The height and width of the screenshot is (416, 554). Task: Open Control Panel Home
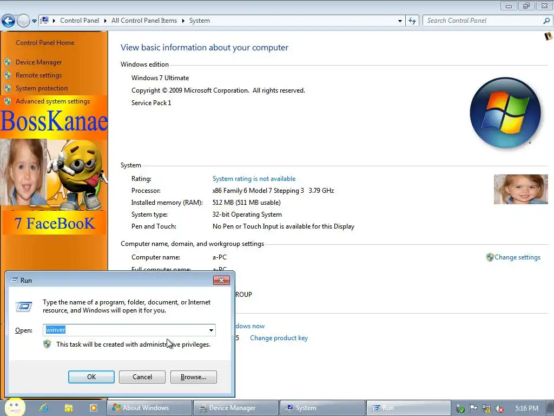click(x=45, y=42)
